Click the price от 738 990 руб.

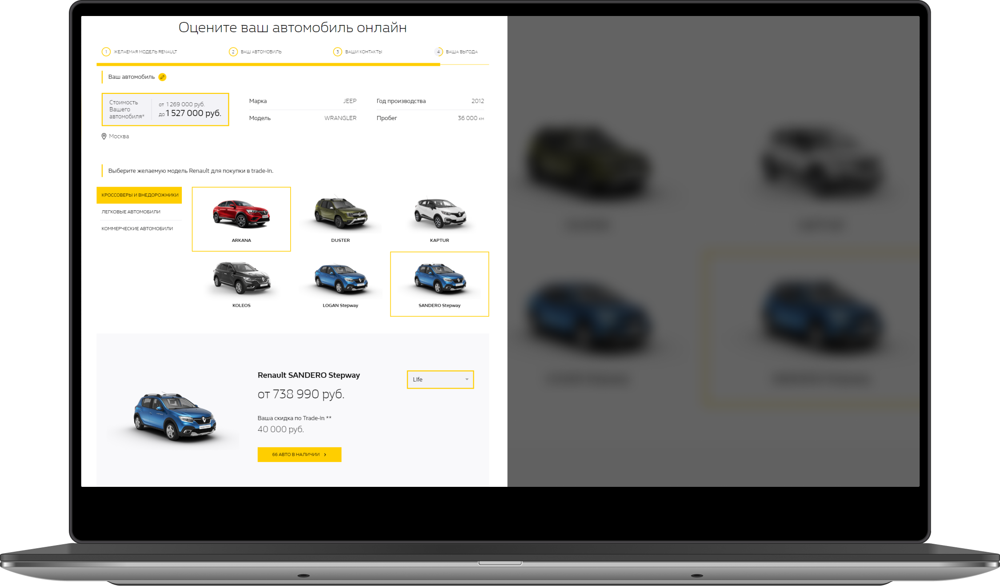coord(301,394)
